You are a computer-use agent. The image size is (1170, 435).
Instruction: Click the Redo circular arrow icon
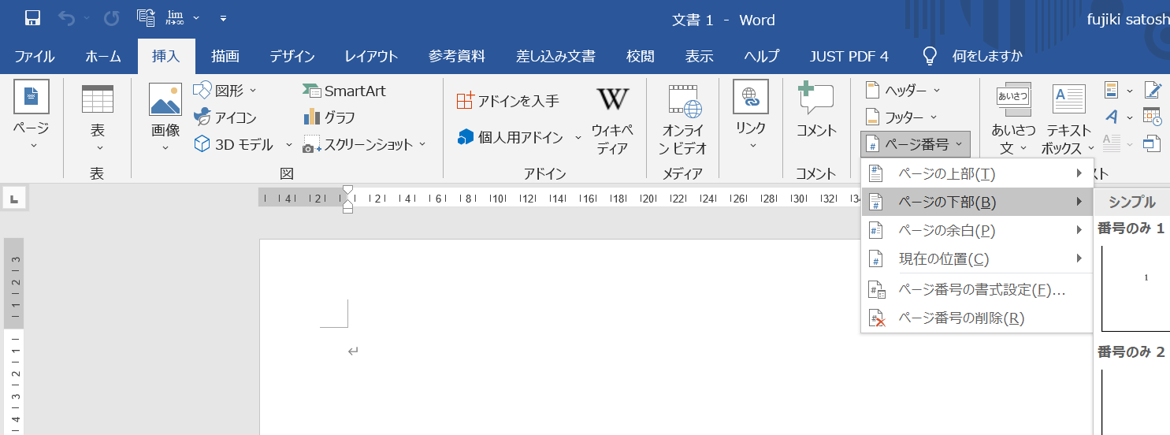[111, 17]
